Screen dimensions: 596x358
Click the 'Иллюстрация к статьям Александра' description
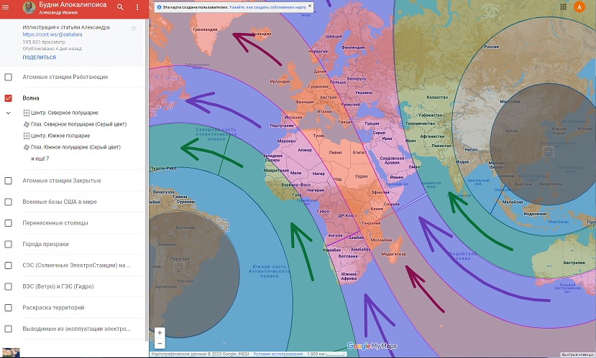pos(66,27)
